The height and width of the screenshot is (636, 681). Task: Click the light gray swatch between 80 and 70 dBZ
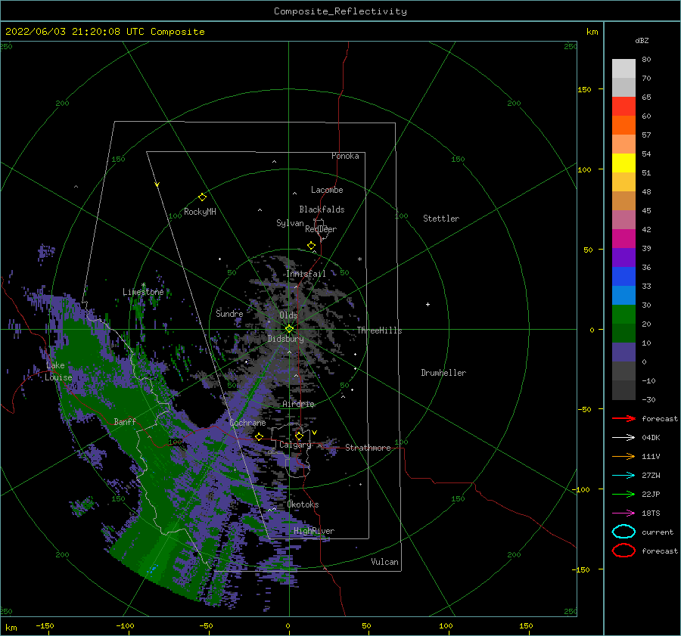point(623,69)
